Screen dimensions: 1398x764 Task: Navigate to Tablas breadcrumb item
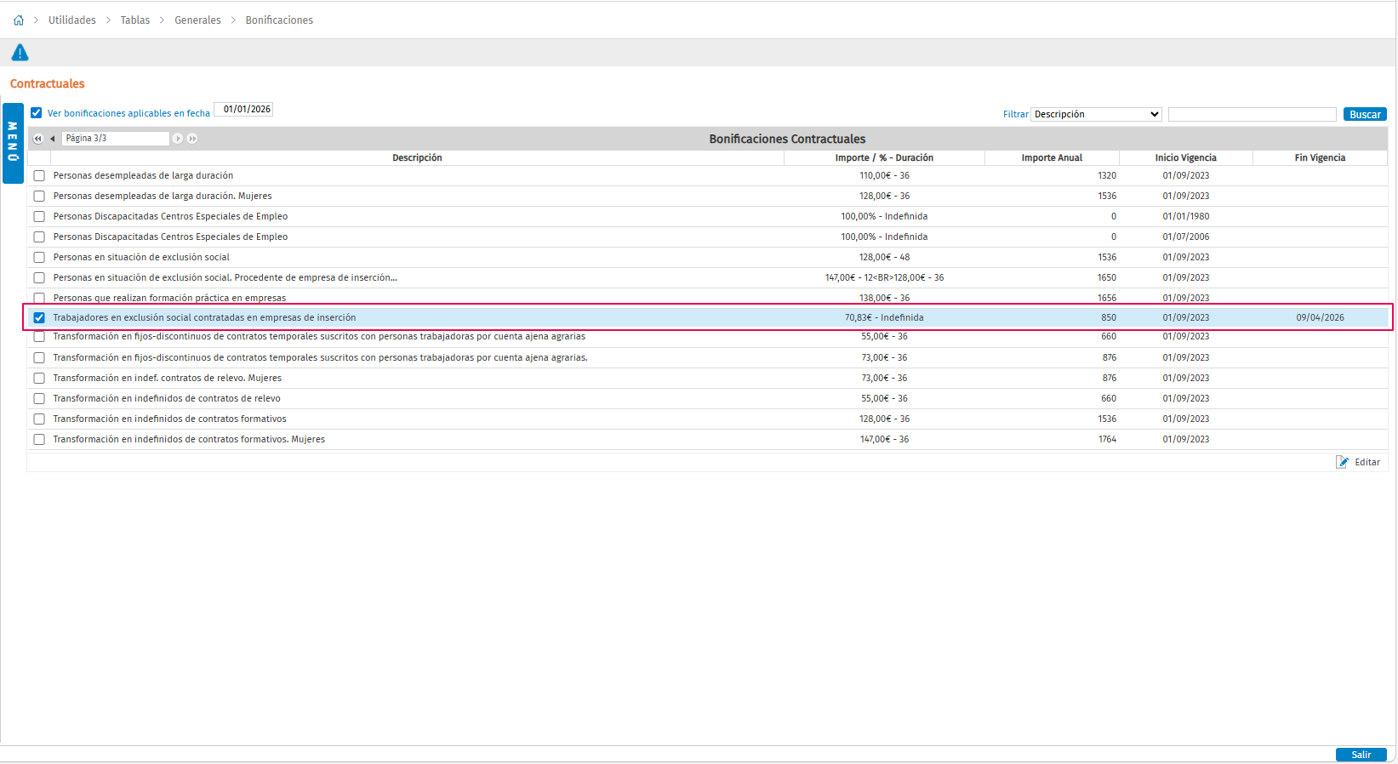pos(135,20)
